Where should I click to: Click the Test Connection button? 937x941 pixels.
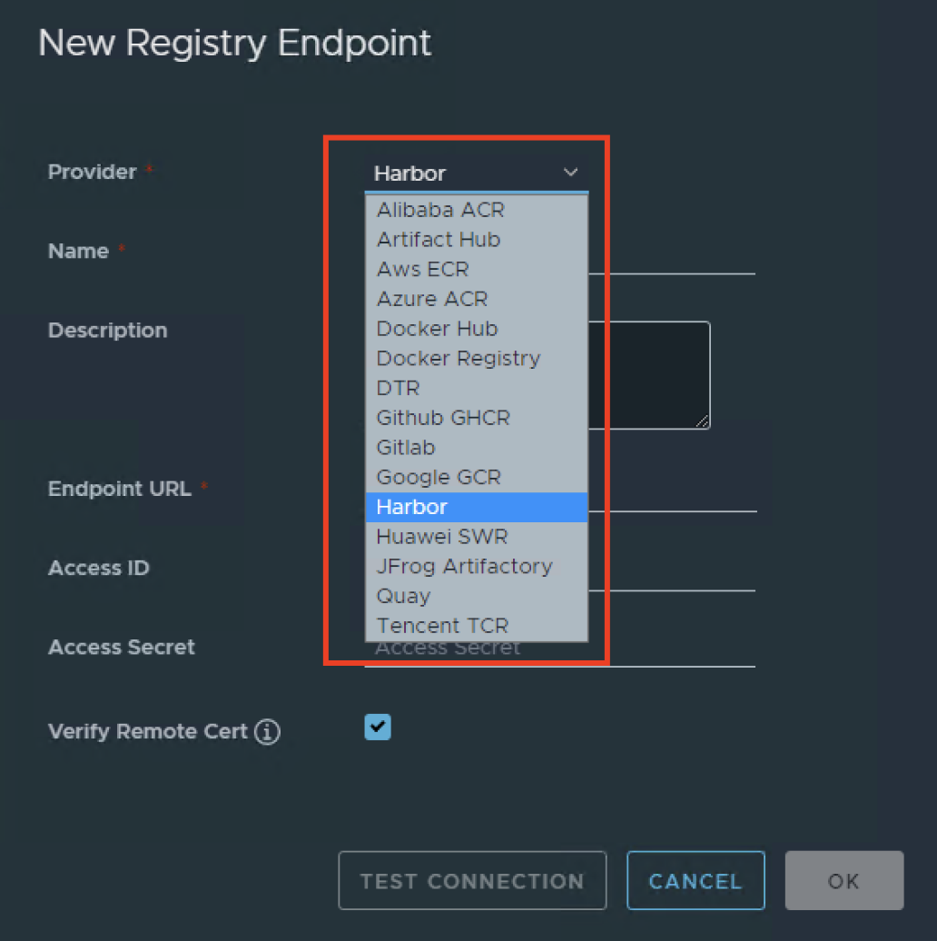(472, 880)
